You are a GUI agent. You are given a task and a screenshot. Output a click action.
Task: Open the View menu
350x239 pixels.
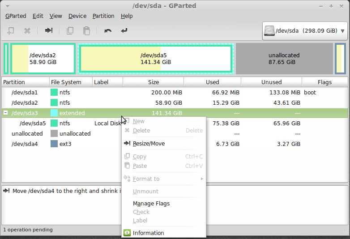[x=55, y=16]
